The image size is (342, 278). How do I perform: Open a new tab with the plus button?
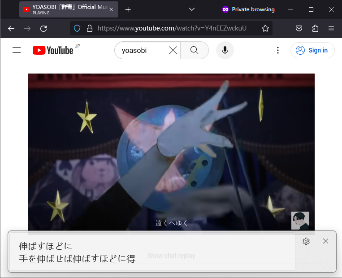coord(128,9)
